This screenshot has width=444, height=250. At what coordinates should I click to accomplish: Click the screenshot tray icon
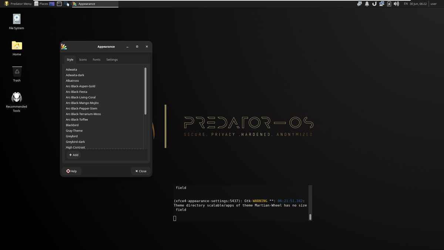359,4
